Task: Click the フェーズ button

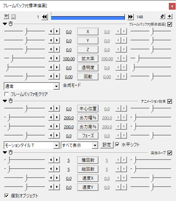Action: (88, 136)
